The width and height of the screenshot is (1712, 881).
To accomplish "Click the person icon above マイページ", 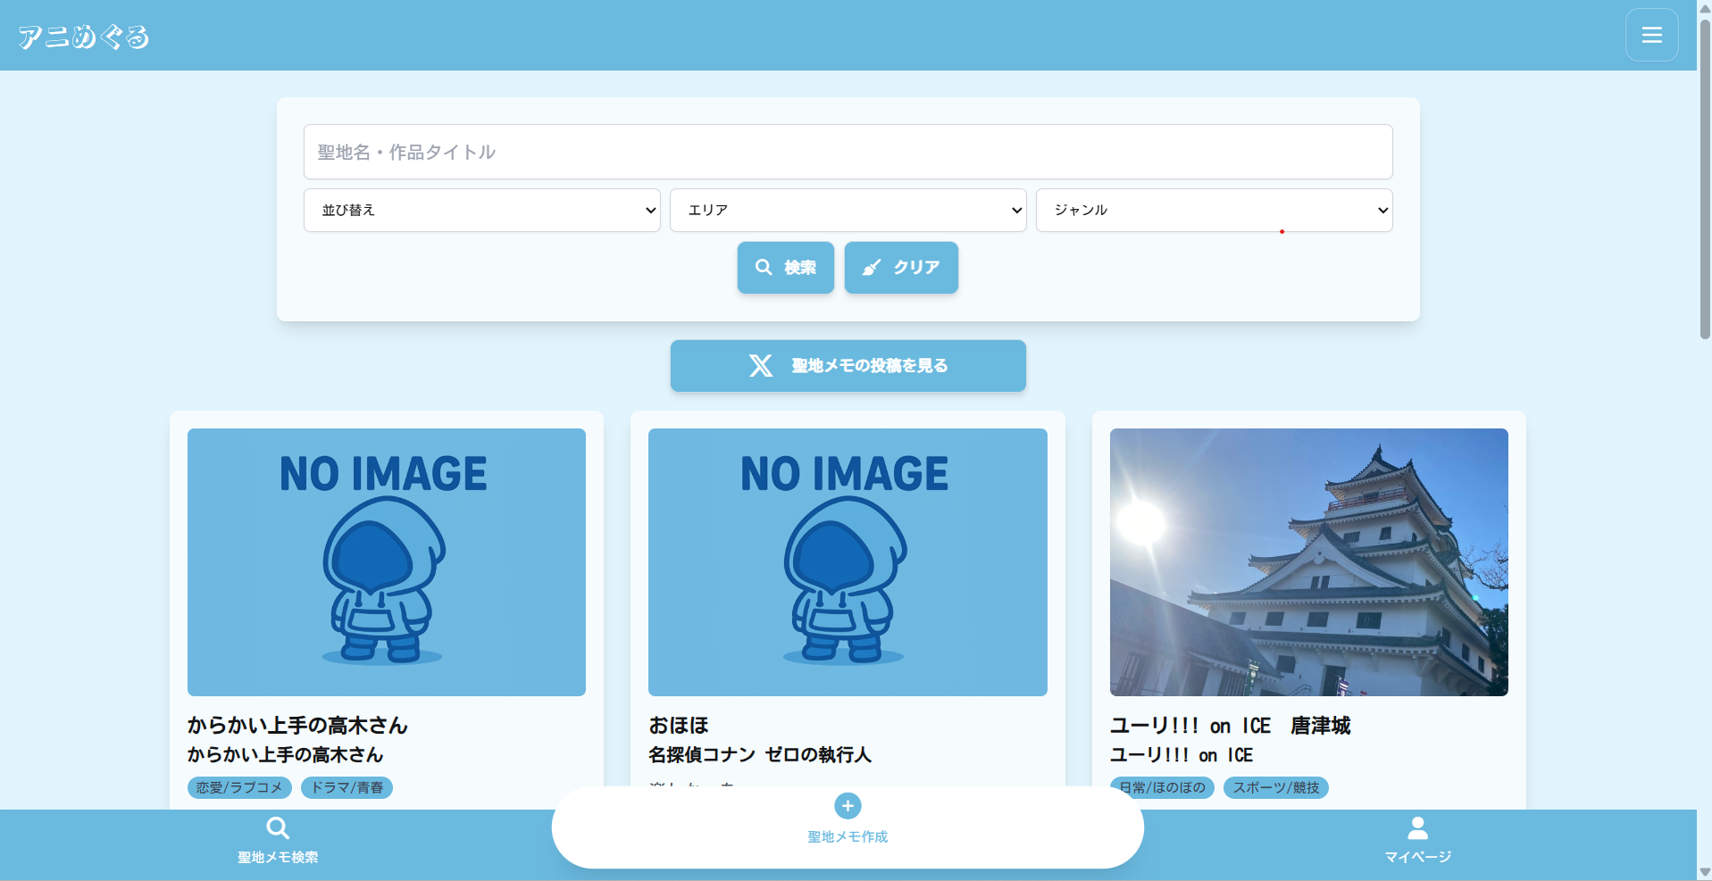I will pyautogui.click(x=1417, y=827).
